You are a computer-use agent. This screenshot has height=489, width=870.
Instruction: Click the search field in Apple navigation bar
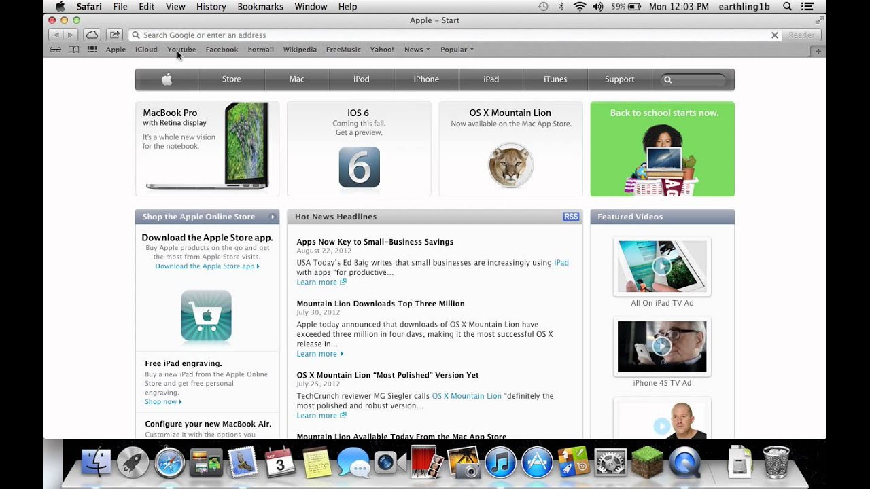coord(693,79)
